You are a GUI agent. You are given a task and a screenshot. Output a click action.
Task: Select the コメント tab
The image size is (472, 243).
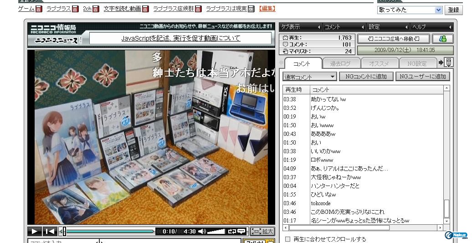pyautogui.click(x=302, y=63)
